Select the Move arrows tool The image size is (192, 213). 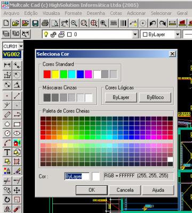tap(17, 191)
